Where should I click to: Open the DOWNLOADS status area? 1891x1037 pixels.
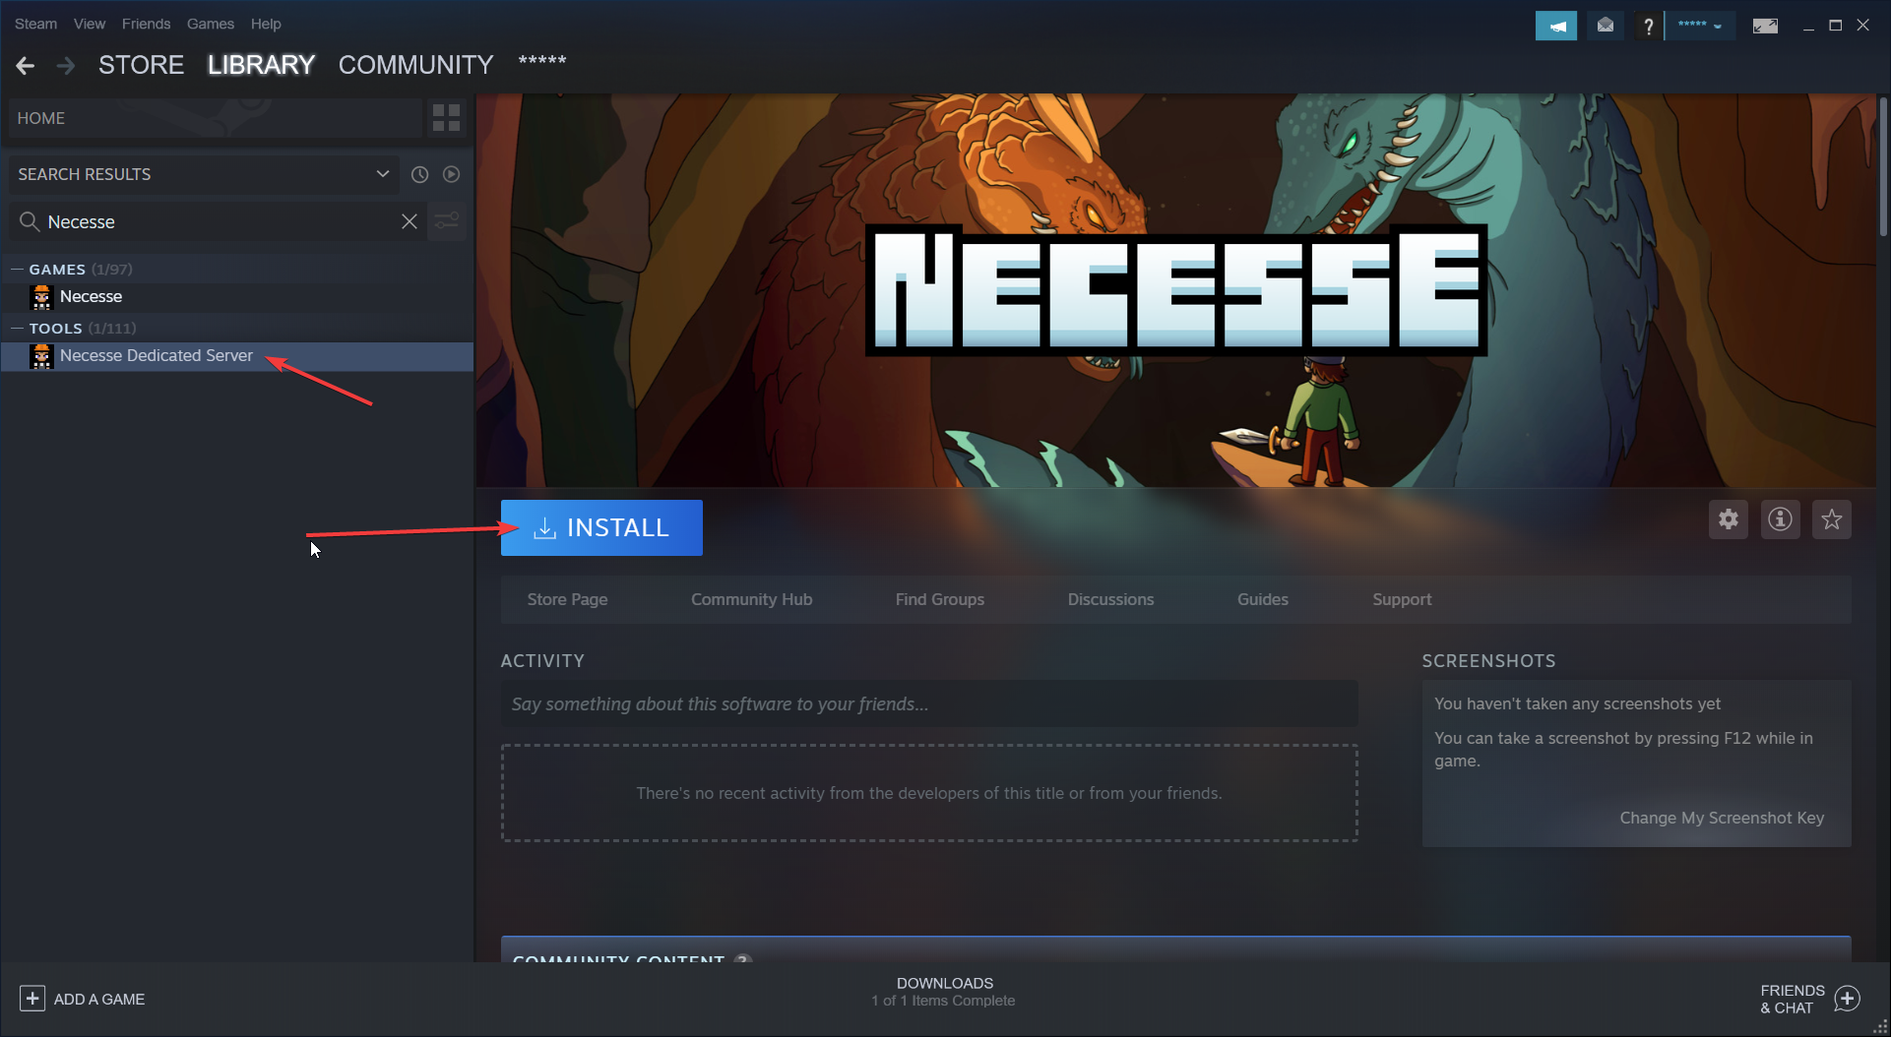coord(943,992)
